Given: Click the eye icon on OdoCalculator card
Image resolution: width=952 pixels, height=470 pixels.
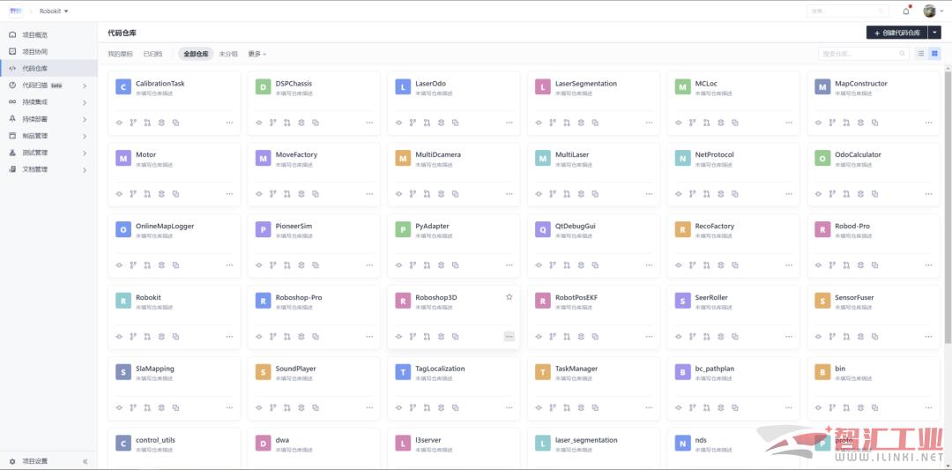Looking at the screenshot, I should [x=818, y=194].
